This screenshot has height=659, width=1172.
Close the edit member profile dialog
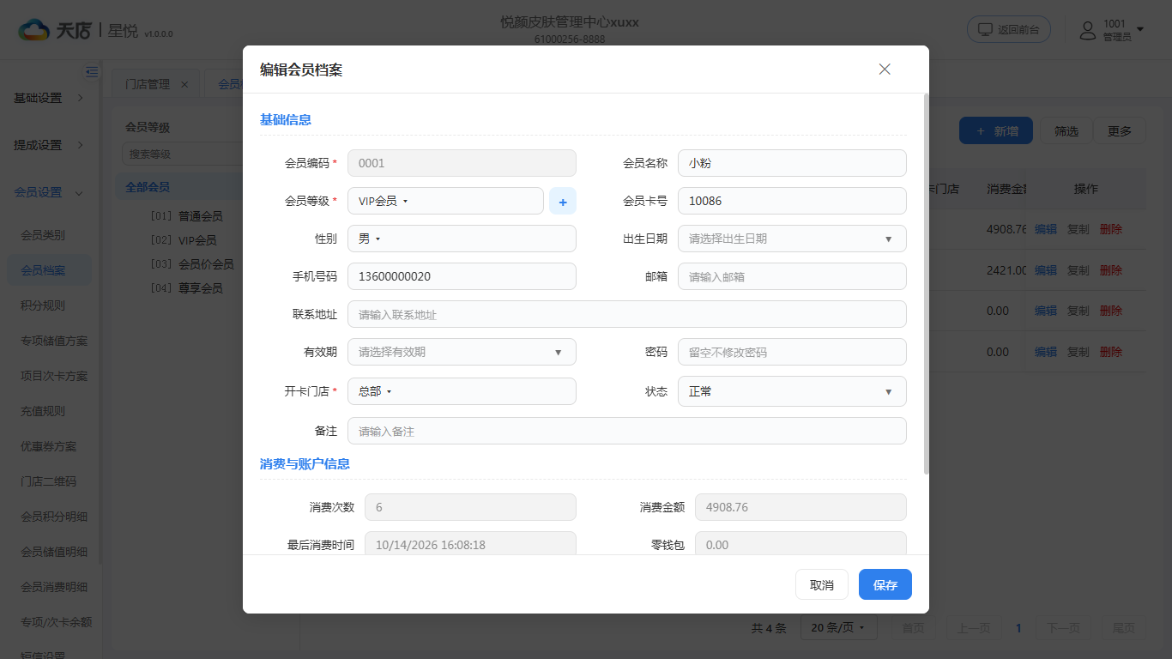885,70
